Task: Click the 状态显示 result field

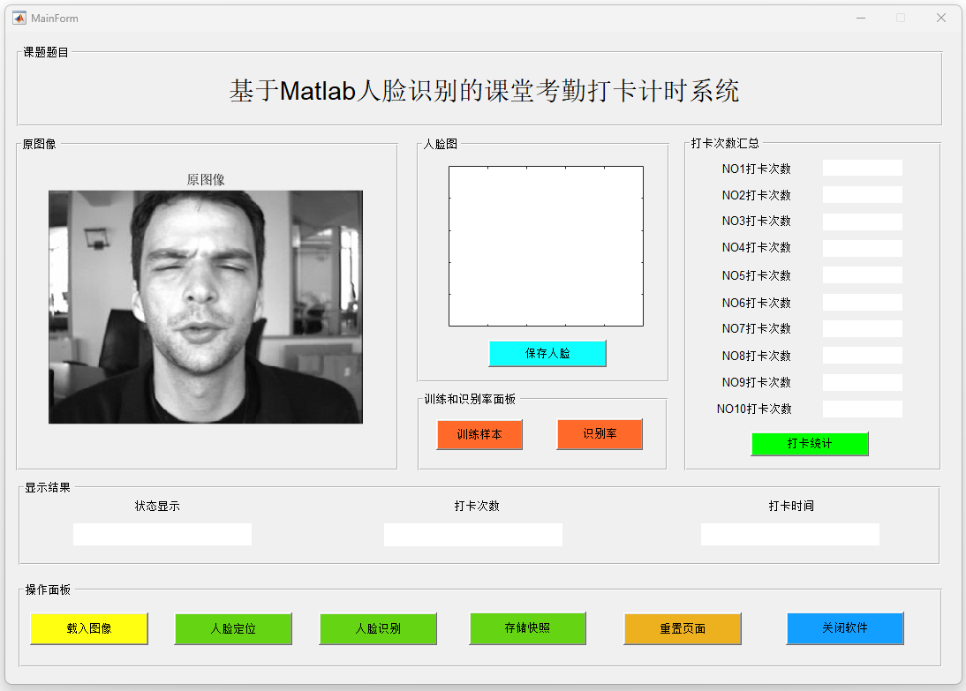Action: [162, 534]
